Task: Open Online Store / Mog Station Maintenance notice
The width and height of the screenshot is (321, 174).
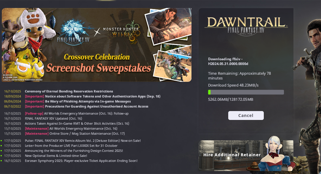Action: click(75, 134)
